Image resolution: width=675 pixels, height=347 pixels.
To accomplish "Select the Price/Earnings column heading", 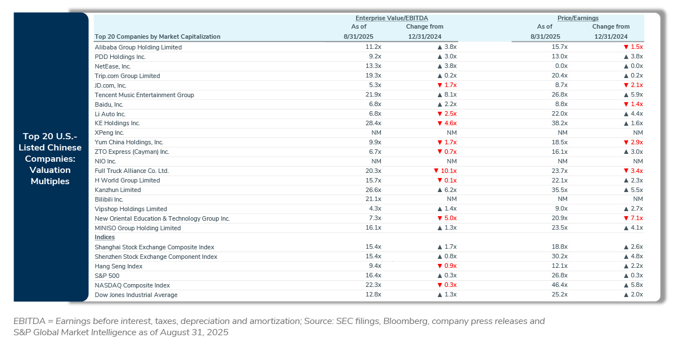I will 578,18.
